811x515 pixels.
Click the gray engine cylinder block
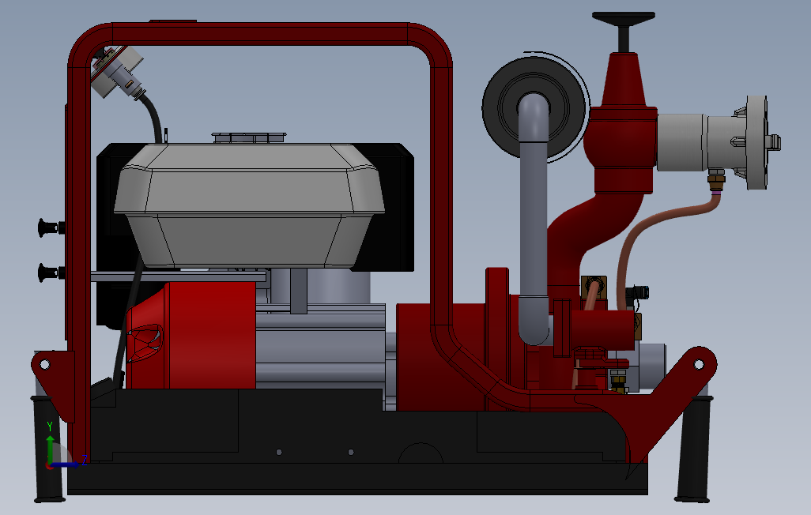pos(321,347)
